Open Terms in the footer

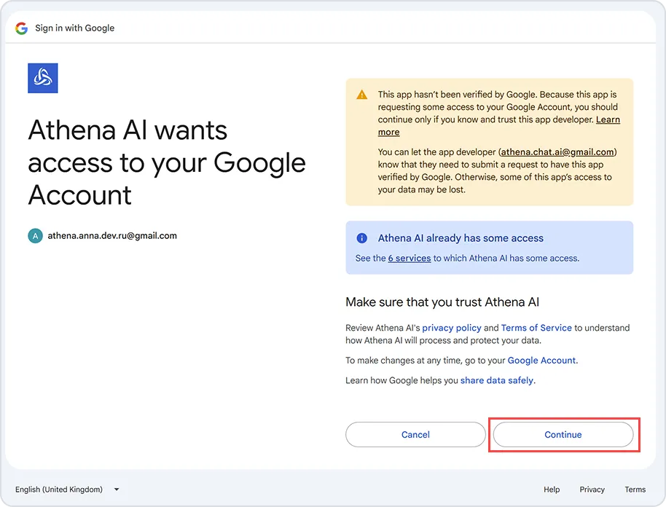point(635,490)
